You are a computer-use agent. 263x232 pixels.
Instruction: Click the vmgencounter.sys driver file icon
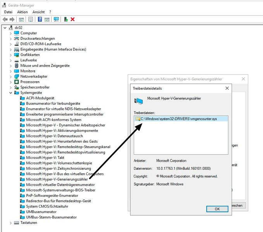pos(138,119)
